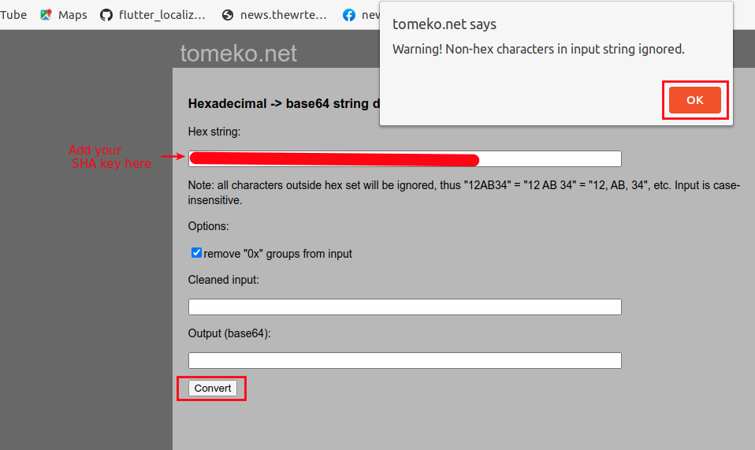Screen dimensions: 755x450
Task: Click the globe icon for news.thewrte bookmark
Action: tap(229, 14)
